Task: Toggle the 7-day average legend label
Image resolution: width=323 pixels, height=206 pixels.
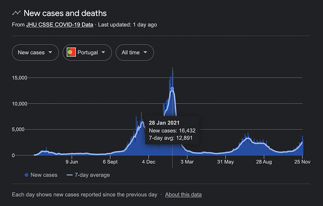Action: coord(92,175)
